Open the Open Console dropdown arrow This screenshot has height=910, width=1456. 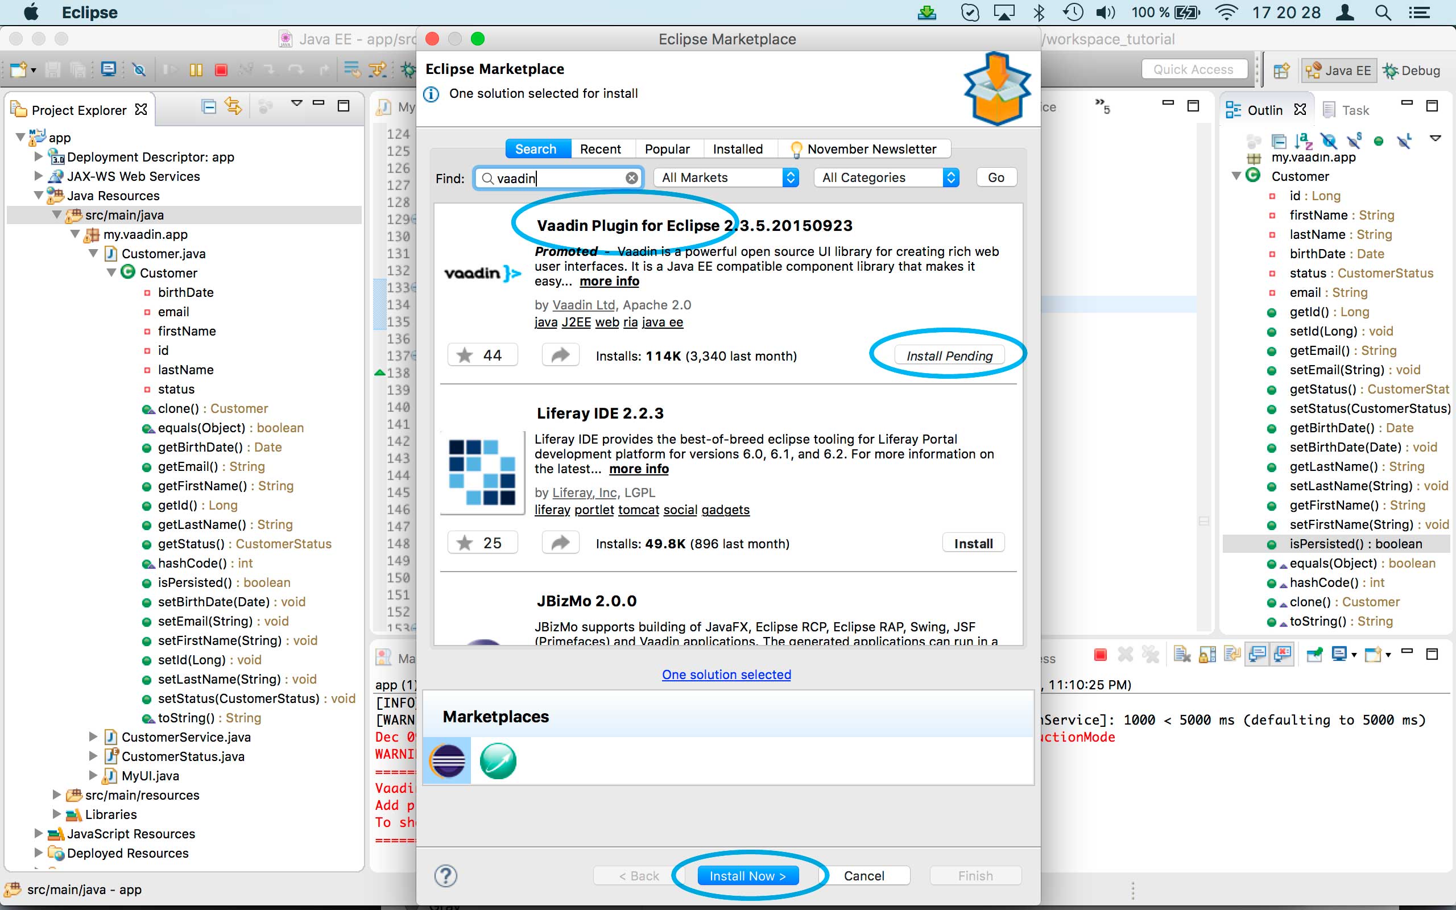[x=1387, y=655]
